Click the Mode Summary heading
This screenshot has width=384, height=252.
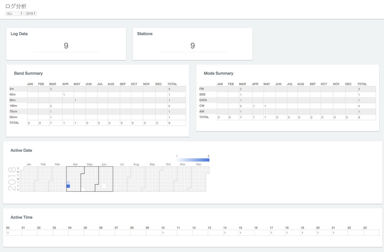pyautogui.click(x=219, y=73)
